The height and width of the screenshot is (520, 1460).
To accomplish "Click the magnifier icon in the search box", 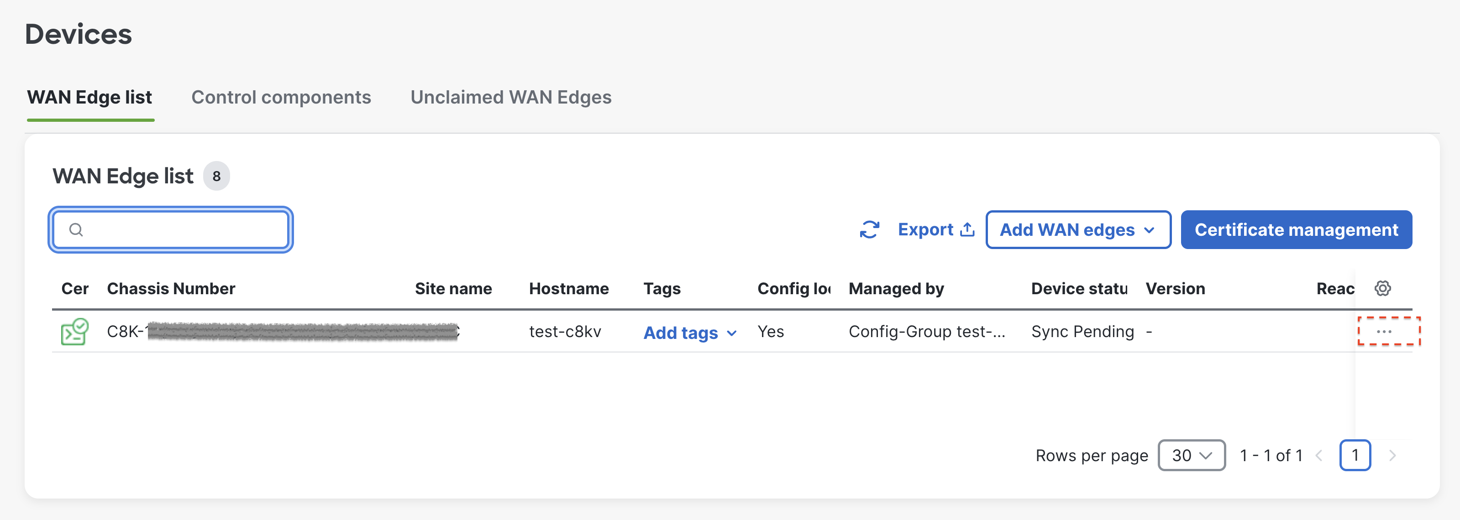I will [77, 229].
